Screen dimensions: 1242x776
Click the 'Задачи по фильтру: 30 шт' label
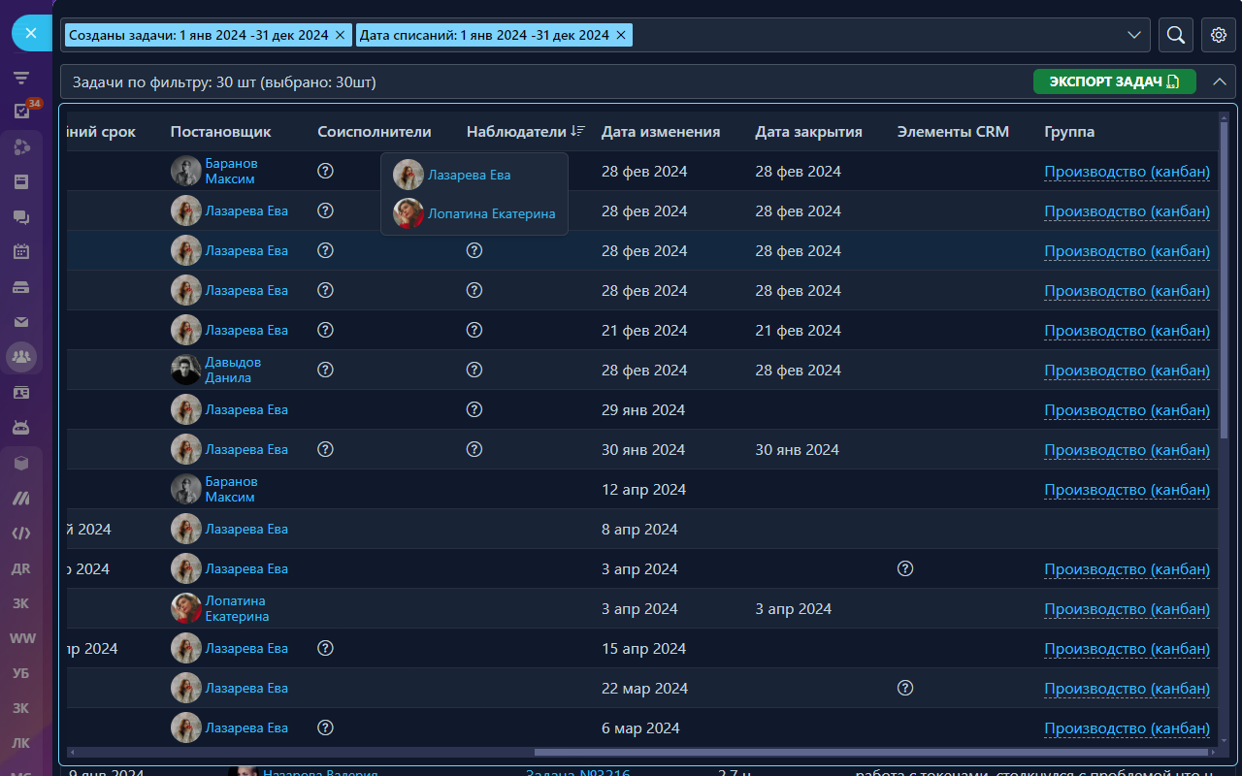click(x=224, y=82)
